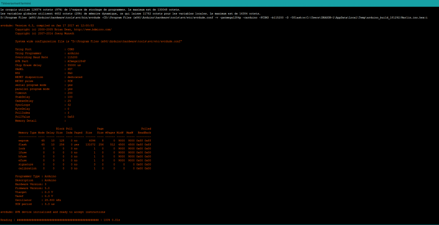
Task: Click the SyncLoops value 32
Action: pos(69,105)
